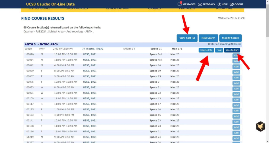Click Units:5.0 Grading:Optional text

[224, 44]
